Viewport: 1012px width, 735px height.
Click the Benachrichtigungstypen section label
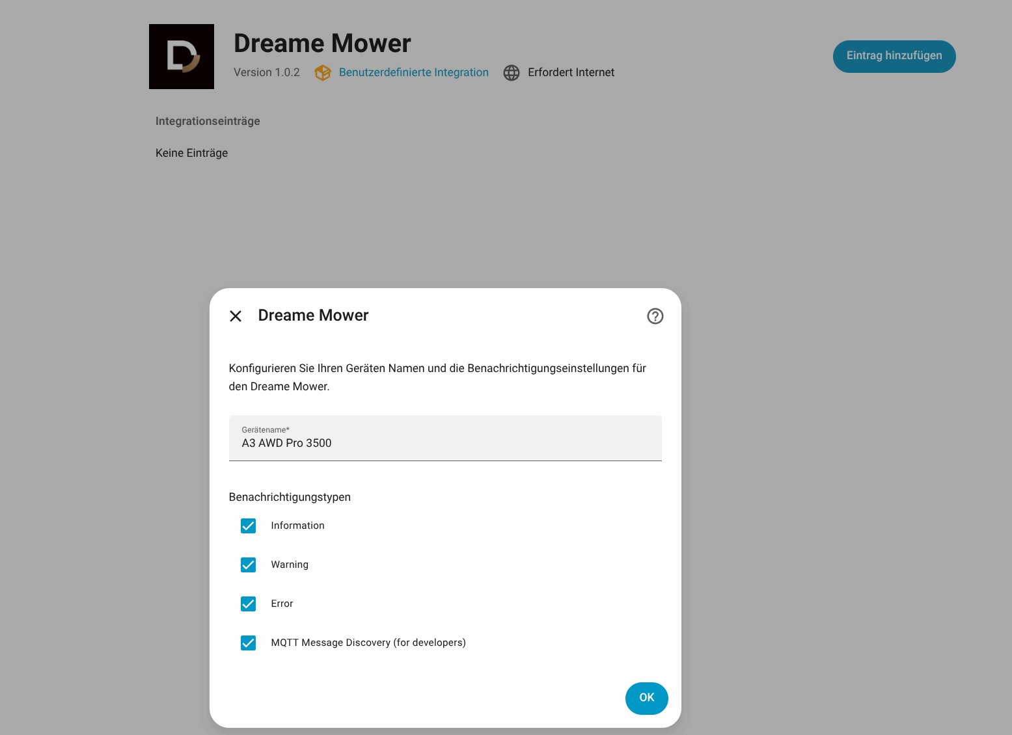coord(290,497)
